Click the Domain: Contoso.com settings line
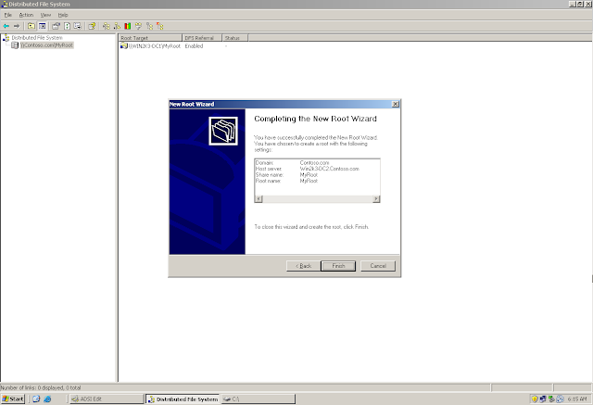The height and width of the screenshot is (405, 593). (293, 162)
